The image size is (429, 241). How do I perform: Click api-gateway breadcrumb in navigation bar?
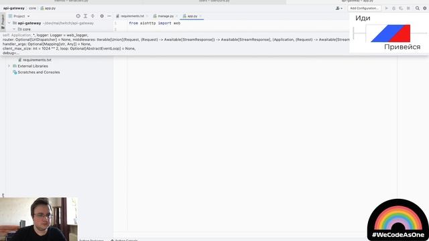[x=13, y=8]
